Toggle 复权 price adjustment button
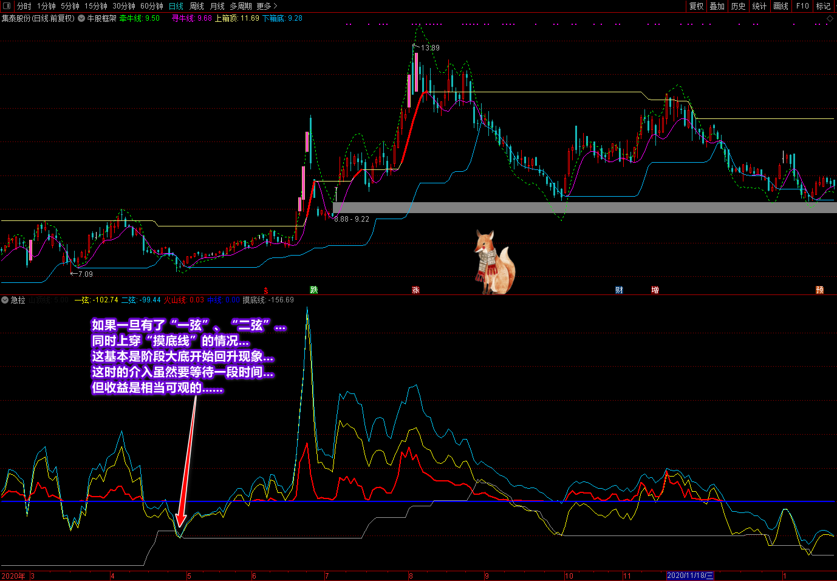837x581 pixels. [x=696, y=6]
